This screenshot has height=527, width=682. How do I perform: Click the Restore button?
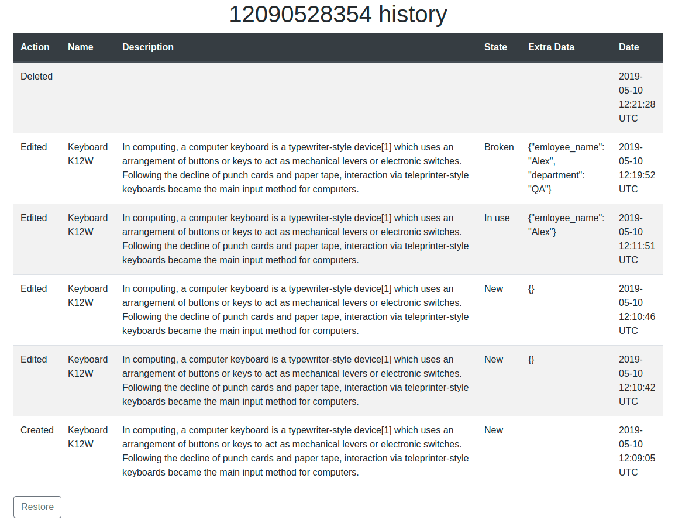(37, 507)
